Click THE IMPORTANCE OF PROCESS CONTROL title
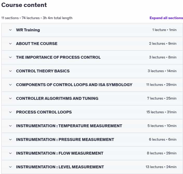 (58, 57)
